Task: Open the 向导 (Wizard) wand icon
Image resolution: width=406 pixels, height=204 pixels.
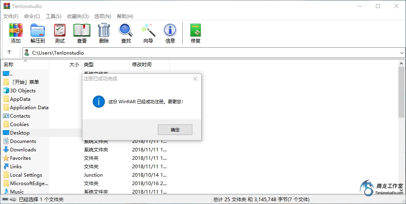Action: [x=148, y=30]
